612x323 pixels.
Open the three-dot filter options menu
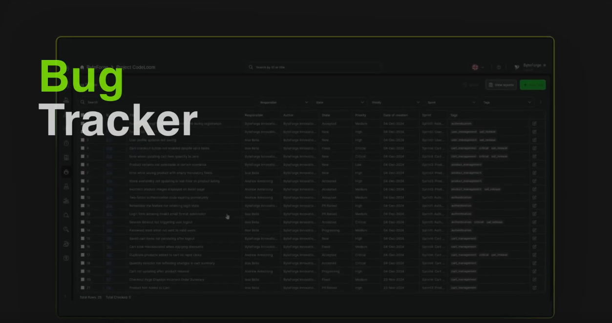541,102
